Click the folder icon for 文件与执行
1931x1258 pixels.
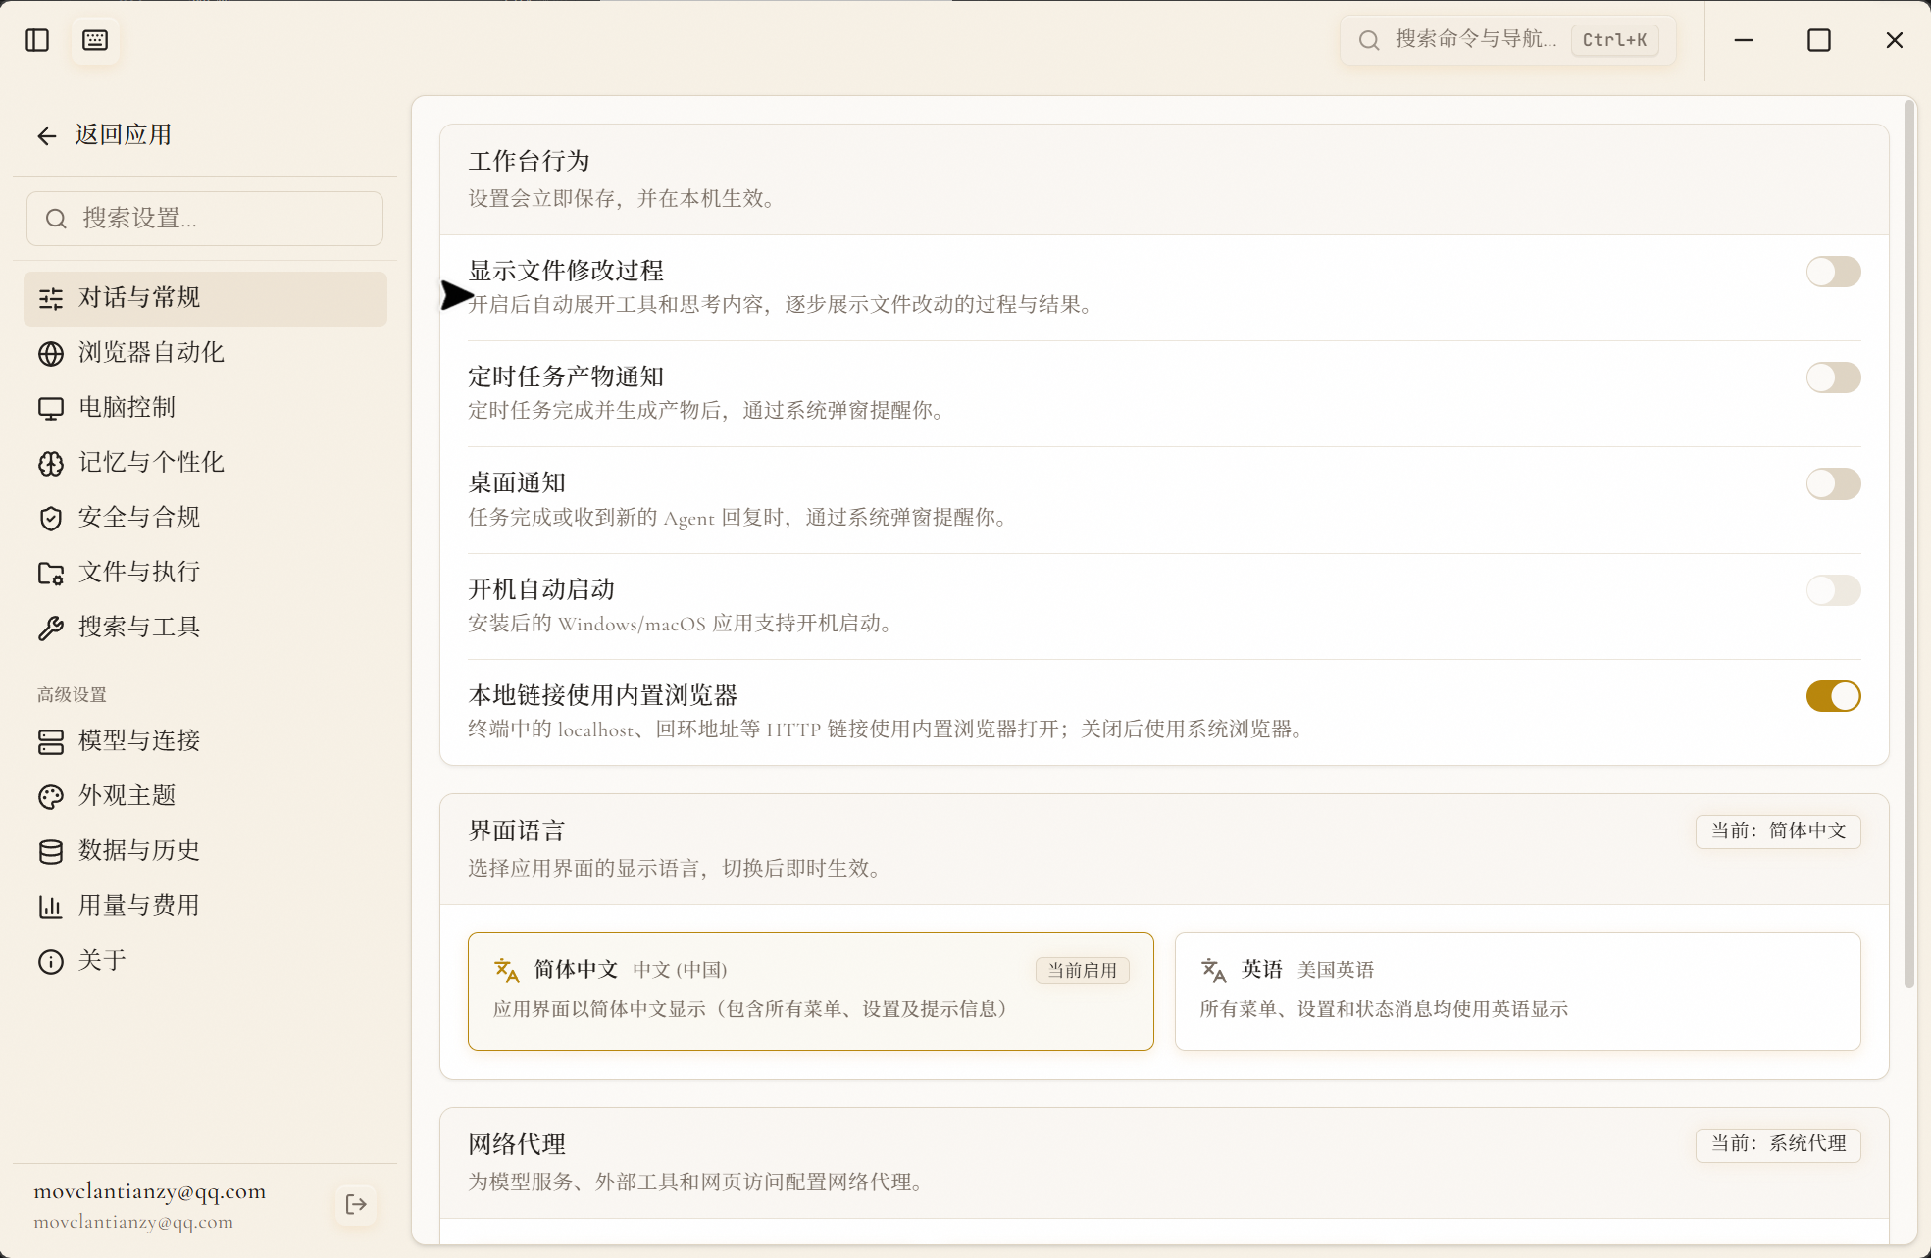click(x=51, y=573)
